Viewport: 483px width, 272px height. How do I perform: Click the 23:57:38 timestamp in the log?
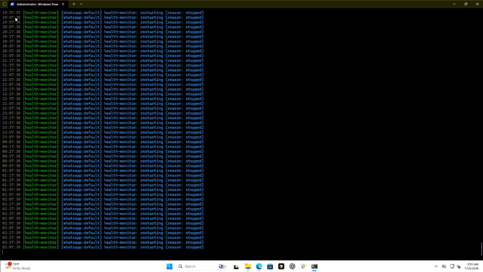(x=11, y=137)
